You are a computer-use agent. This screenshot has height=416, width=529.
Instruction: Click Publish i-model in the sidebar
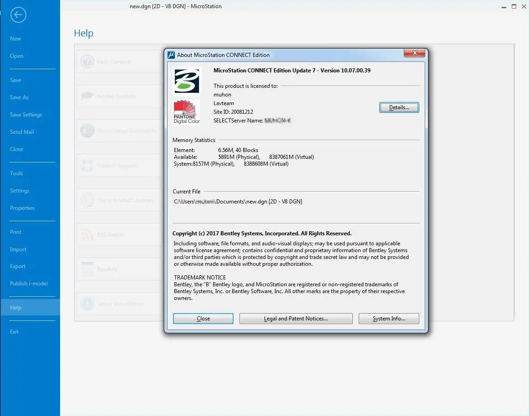(x=29, y=284)
